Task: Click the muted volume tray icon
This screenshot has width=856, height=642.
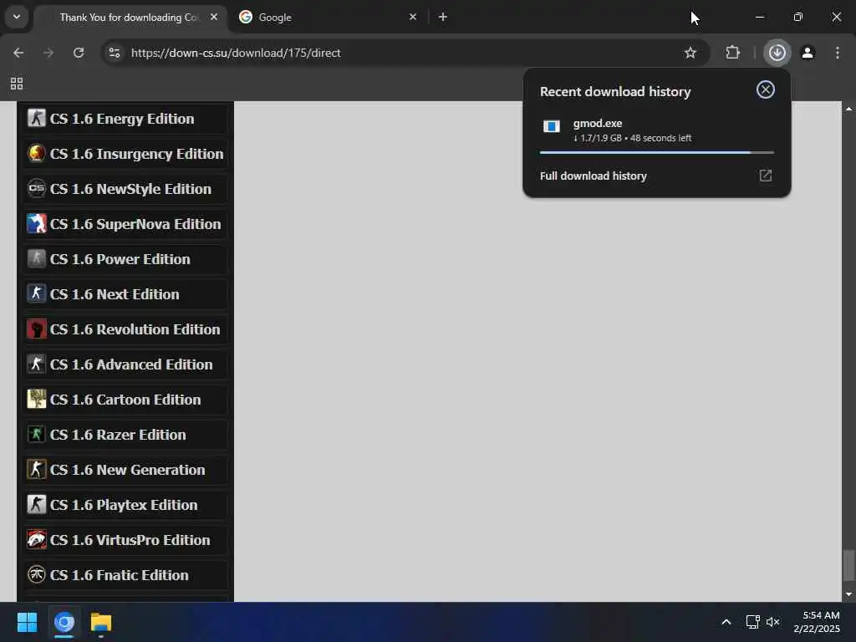Action: [x=773, y=622]
